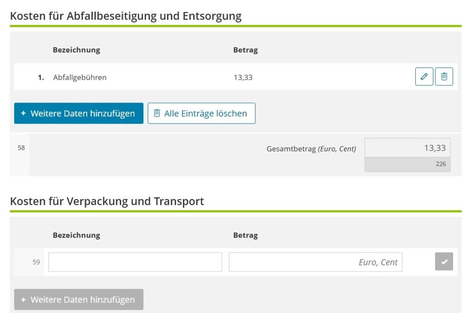
Task: Click the Gesamtbetrag (Euro, Cent) label
Action: tap(311, 149)
